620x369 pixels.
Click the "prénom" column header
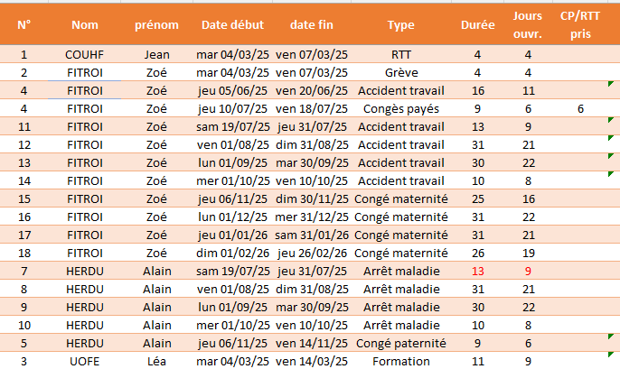[156, 24]
